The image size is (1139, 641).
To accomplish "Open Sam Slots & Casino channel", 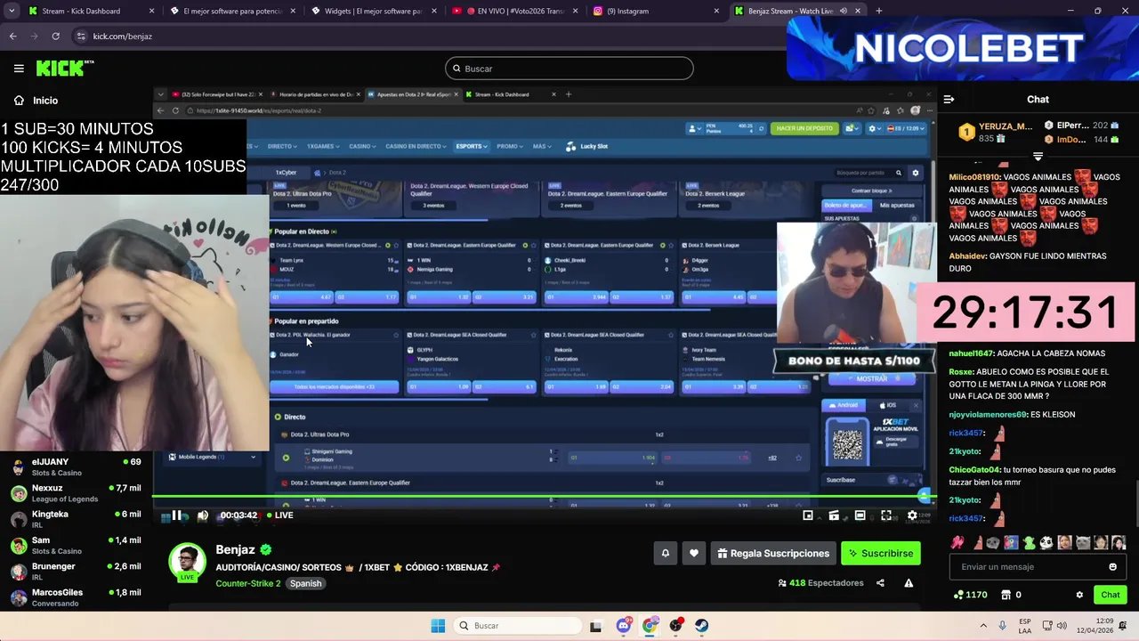I will coord(76,546).
